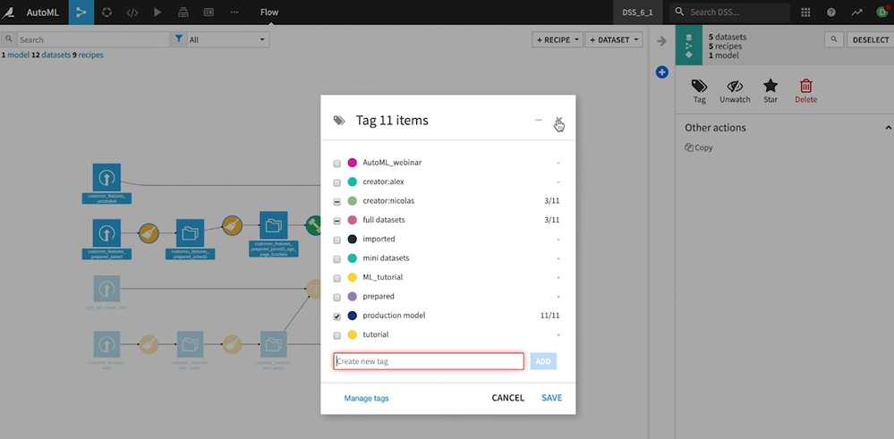Check the imported tag checkbox

337,240
